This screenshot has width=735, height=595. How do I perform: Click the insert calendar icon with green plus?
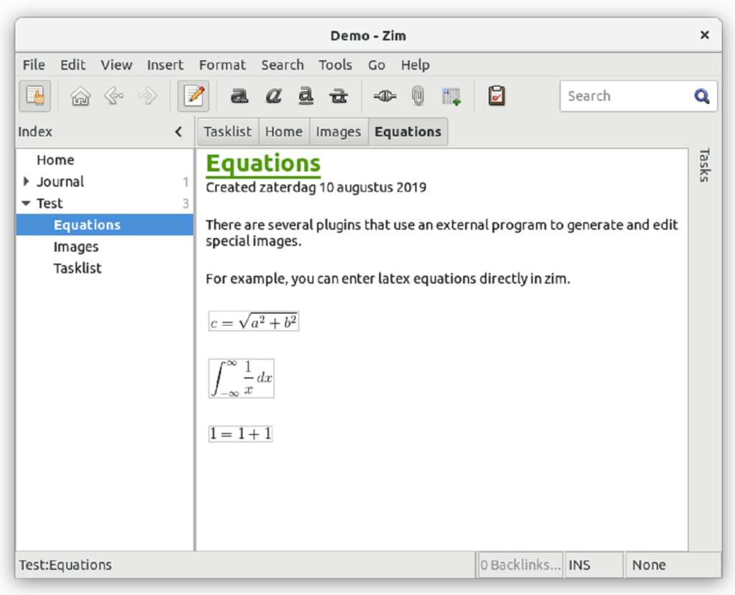pyautogui.click(x=452, y=95)
